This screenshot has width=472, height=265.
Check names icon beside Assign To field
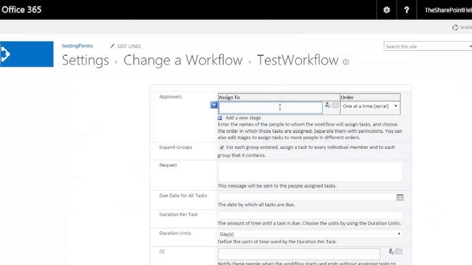pos(328,105)
